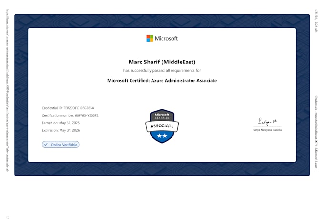Click the Expires on May 31, 2026 text
This screenshot has height=219, width=324.
click(61, 130)
